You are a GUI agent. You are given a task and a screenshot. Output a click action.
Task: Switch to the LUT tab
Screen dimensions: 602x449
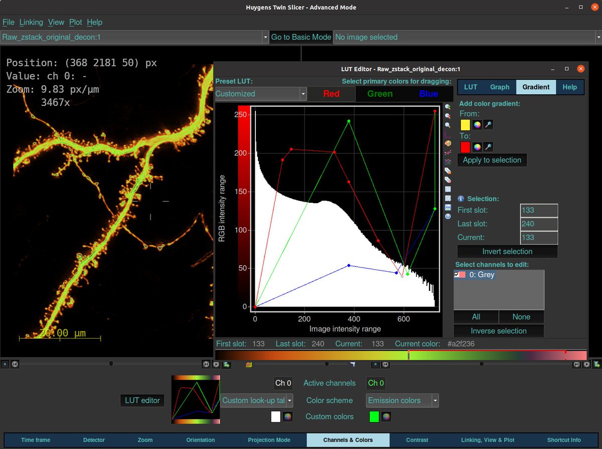point(471,87)
